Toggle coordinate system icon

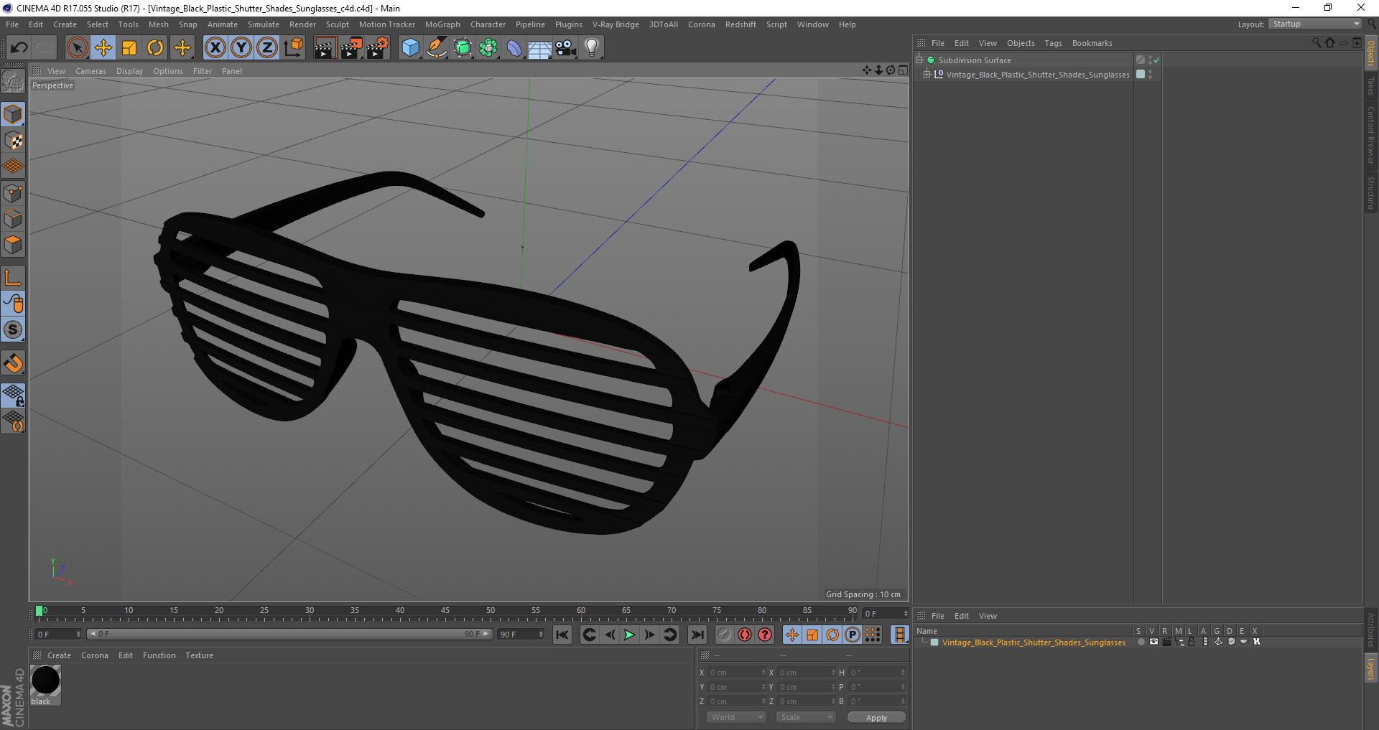pyautogui.click(x=293, y=47)
